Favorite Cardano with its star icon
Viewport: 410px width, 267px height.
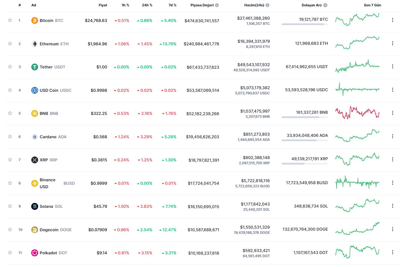click(x=10, y=137)
